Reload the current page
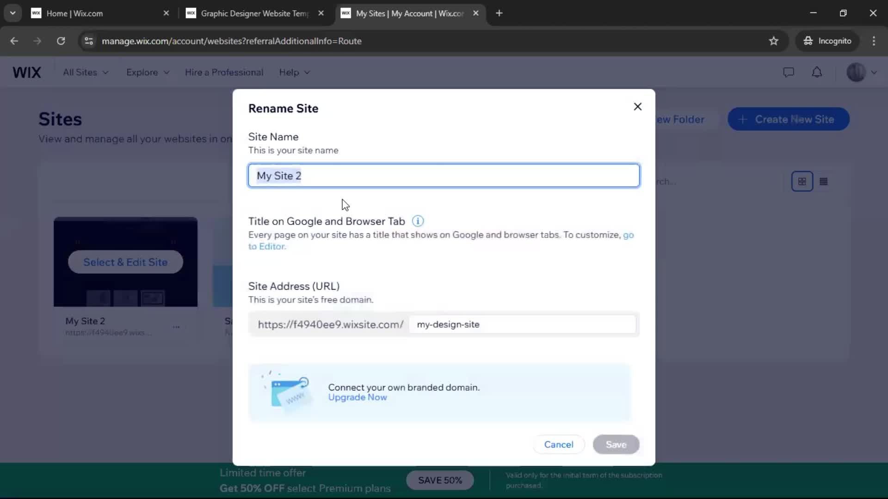Image resolution: width=888 pixels, height=499 pixels. (61, 41)
